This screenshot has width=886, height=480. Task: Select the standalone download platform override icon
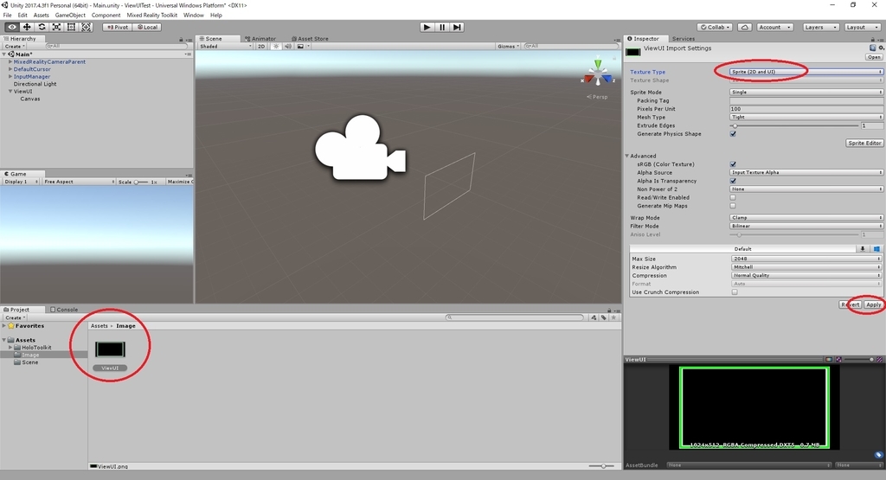863,249
